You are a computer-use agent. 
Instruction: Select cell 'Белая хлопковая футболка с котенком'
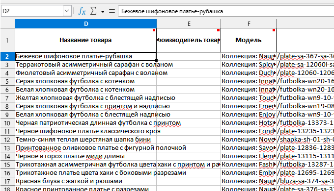click(85, 90)
